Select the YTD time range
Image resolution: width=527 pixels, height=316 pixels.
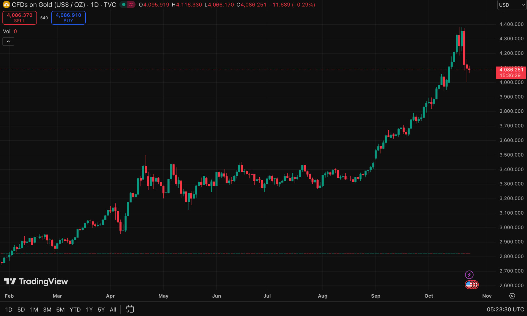pyautogui.click(x=75, y=309)
